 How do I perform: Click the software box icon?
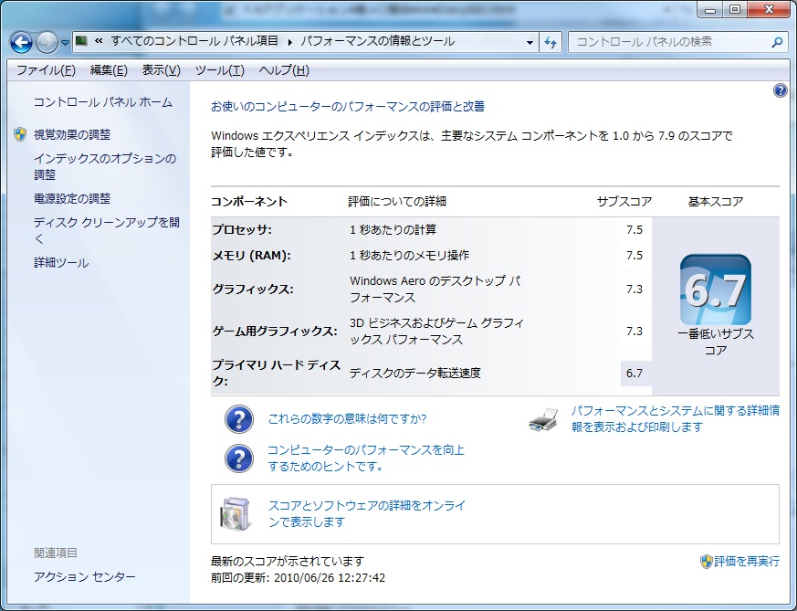pos(236,514)
